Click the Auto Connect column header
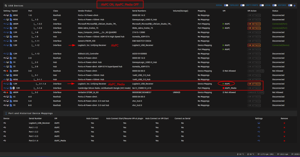The image size is (300, 157). [92, 118]
